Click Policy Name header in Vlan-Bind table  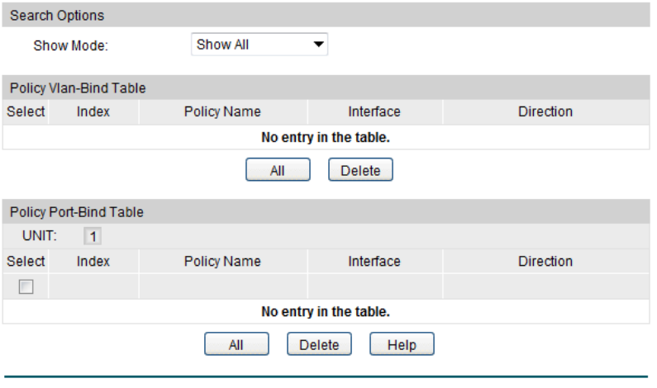[x=222, y=111]
